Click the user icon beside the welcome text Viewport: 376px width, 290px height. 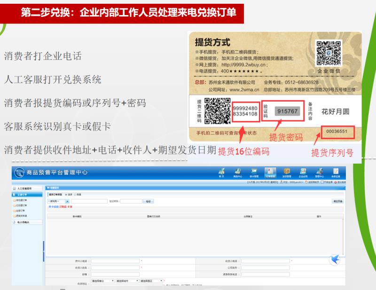point(281,182)
